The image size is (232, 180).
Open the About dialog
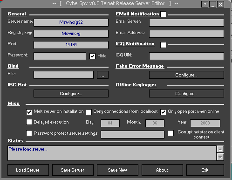(x=162, y=170)
